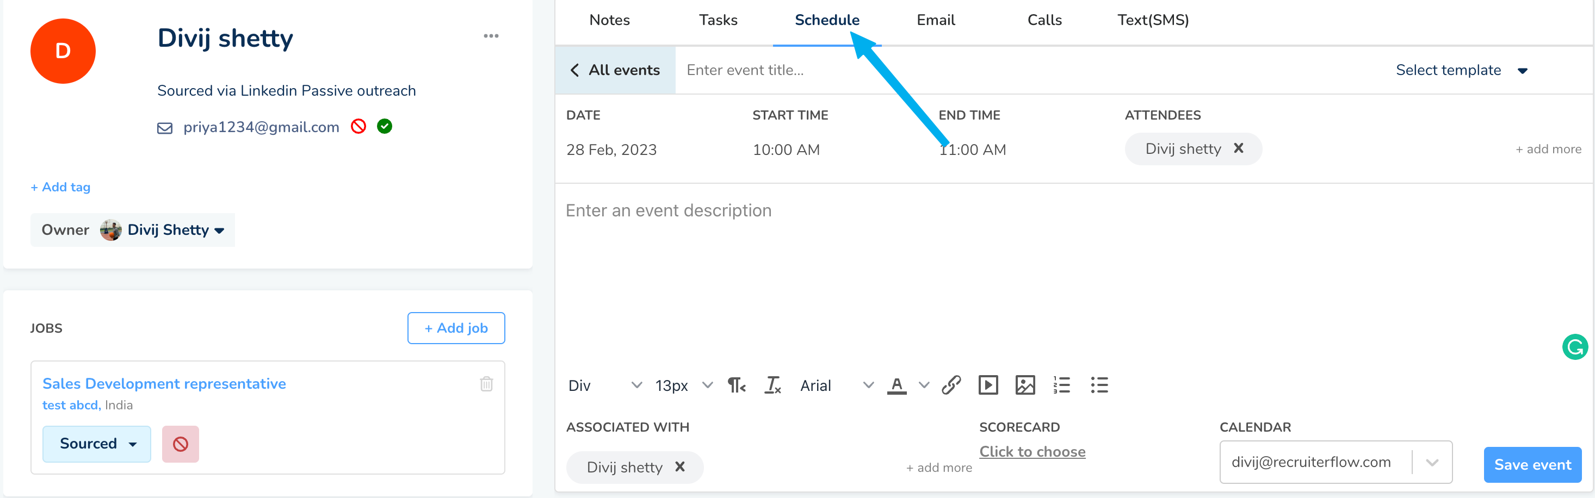Click the trash icon on the job card
This screenshot has height=498, width=1595.
[486, 383]
